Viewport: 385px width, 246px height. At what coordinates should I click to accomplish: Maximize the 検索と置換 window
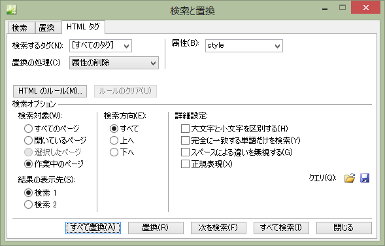343,8
